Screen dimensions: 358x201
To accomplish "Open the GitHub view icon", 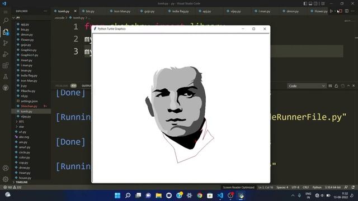I will (x=6, y=88).
